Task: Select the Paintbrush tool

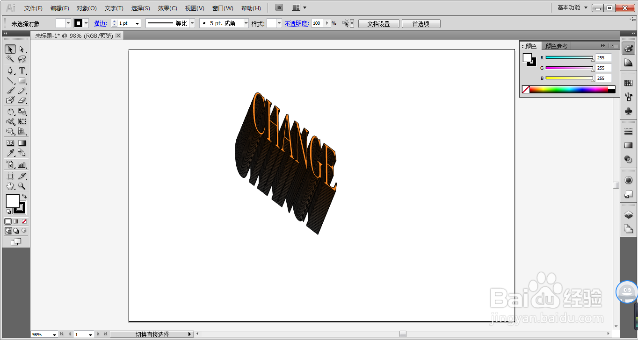Action: point(10,90)
